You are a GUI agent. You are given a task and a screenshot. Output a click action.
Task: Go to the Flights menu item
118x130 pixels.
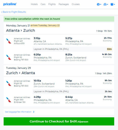52,4
